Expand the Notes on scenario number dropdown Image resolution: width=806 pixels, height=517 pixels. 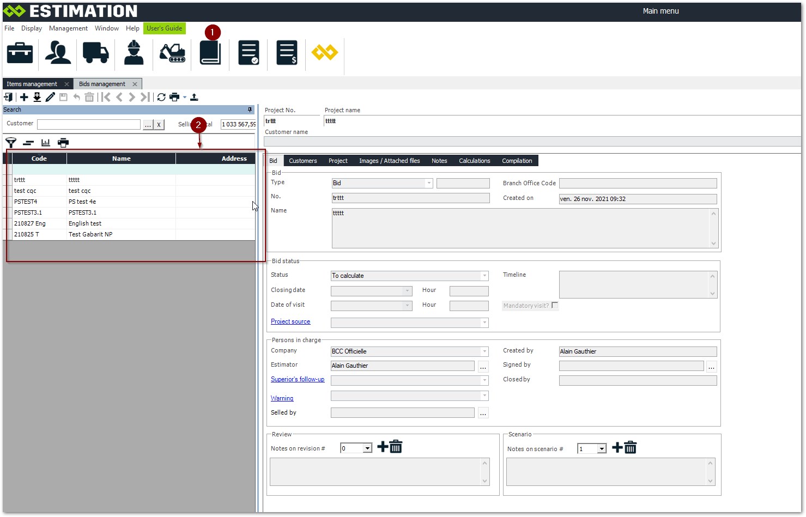click(602, 449)
